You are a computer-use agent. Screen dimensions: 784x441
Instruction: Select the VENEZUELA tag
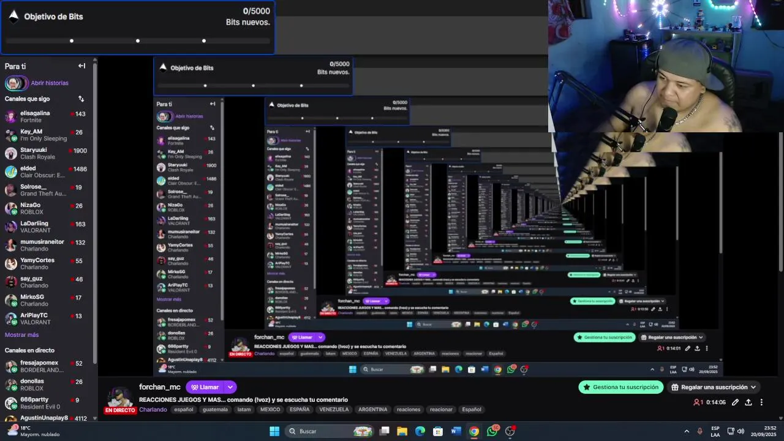tap(334, 410)
